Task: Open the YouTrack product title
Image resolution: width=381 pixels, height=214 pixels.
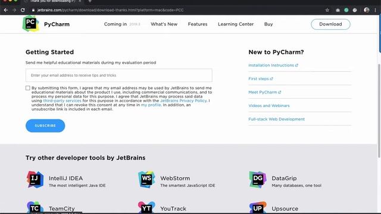Action: point(173,209)
